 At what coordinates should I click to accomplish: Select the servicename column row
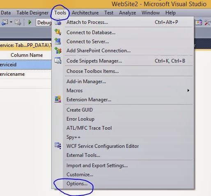click(25, 74)
